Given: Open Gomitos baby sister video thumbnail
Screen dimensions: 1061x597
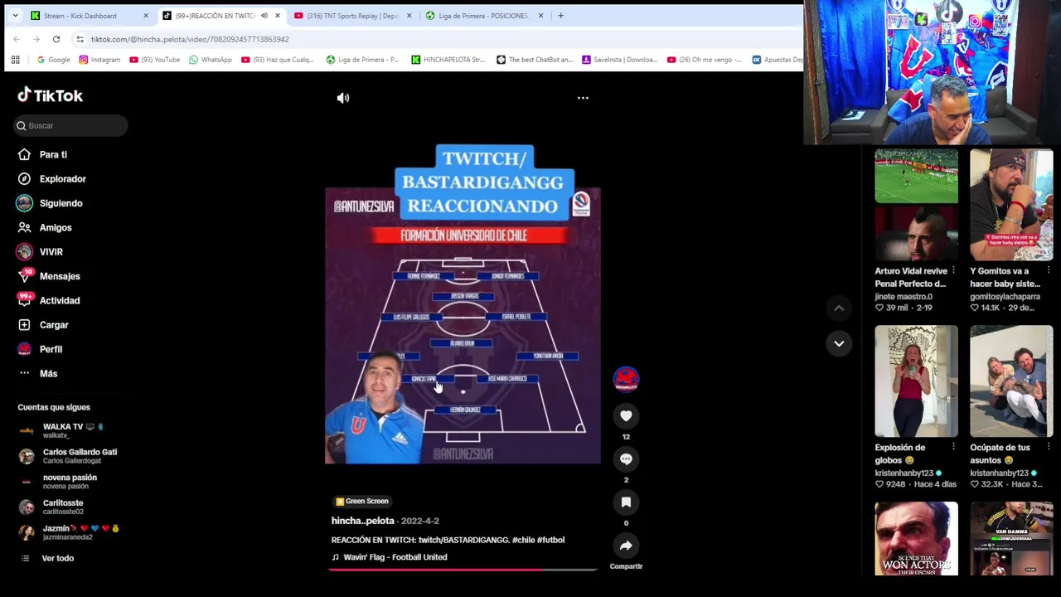Looking at the screenshot, I should 1011,205.
